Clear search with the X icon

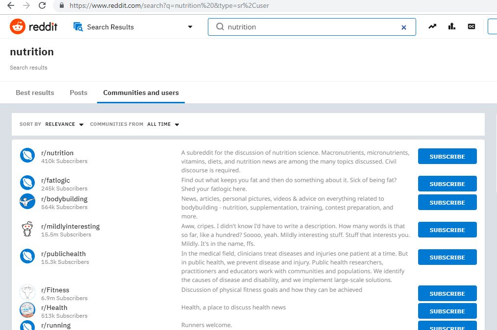[403, 27]
